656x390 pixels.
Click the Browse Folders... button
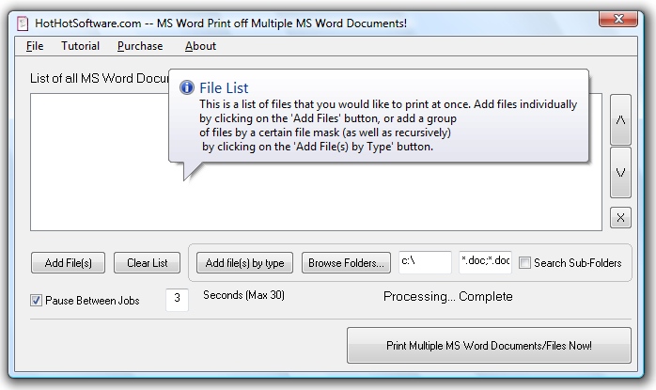tap(346, 263)
